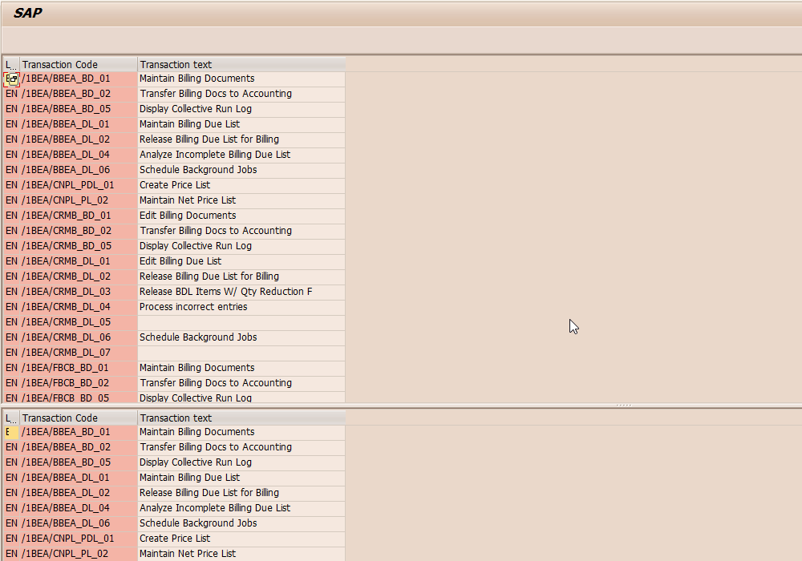
Task: Click highlighted language cell in lower table first row
Action: 11,432
